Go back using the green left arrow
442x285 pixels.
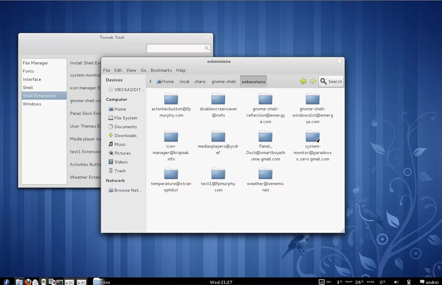pos(303,81)
